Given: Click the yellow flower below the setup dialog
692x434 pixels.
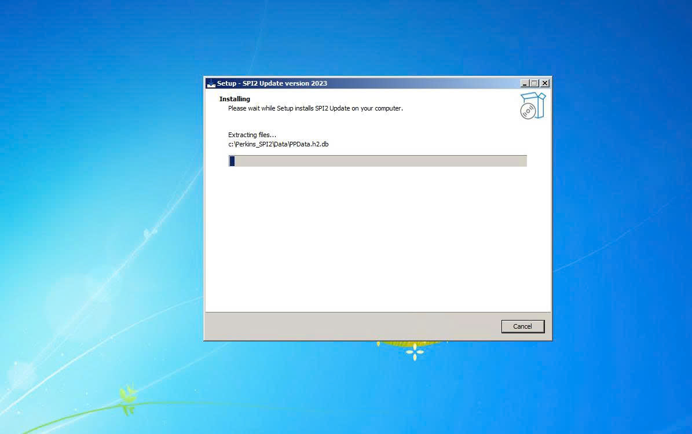Looking at the screenshot, I should [x=415, y=351].
